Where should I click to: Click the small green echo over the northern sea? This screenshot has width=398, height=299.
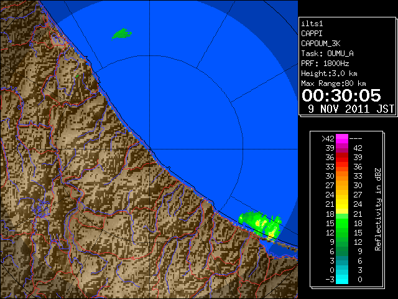click(x=122, y=34)
